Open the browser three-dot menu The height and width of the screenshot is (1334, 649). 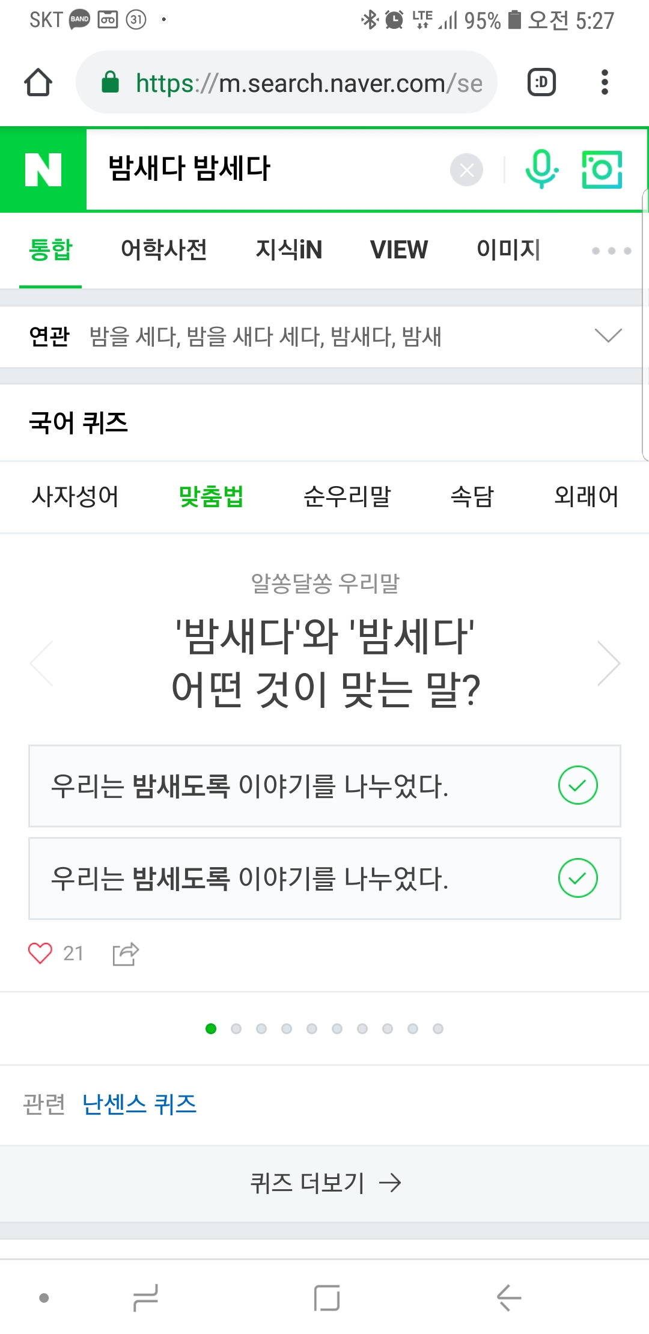coord(605,82)
